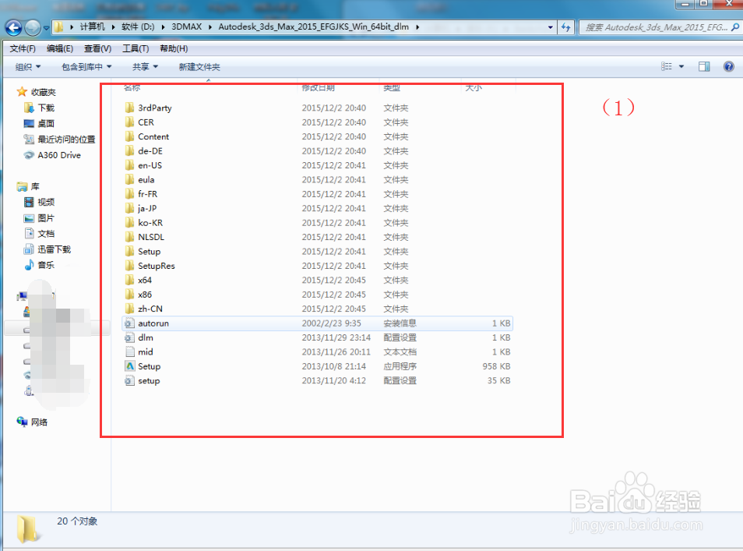Open 桌面 in favorites
The image size is (743, 551).
[x=46, y=124]
